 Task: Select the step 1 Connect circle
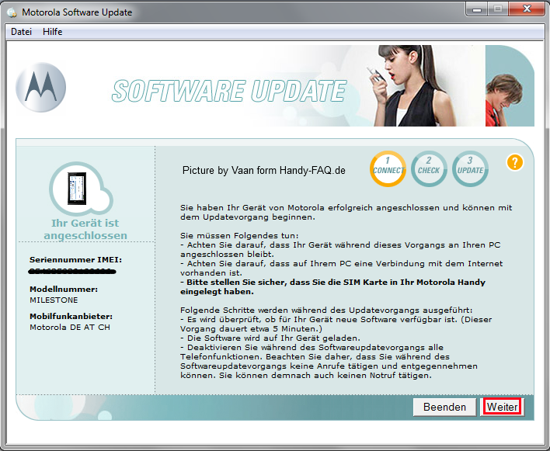pos(388,168)
